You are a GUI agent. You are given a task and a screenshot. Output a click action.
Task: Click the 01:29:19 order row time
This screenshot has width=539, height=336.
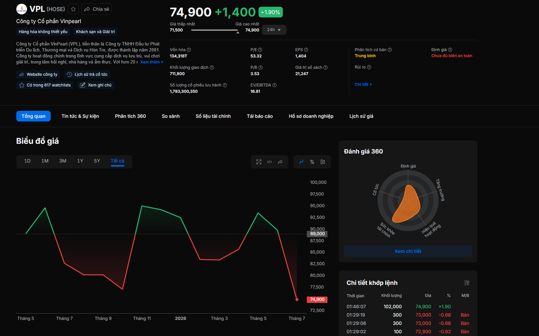click(356, 315)
